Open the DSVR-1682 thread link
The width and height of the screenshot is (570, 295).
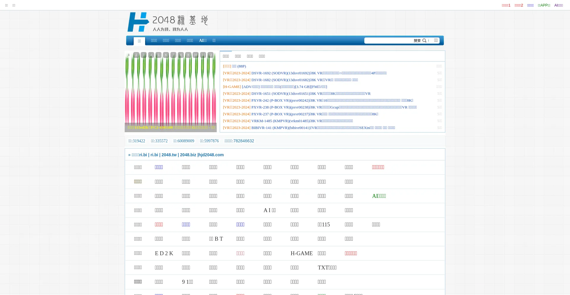tap(305, 80)
